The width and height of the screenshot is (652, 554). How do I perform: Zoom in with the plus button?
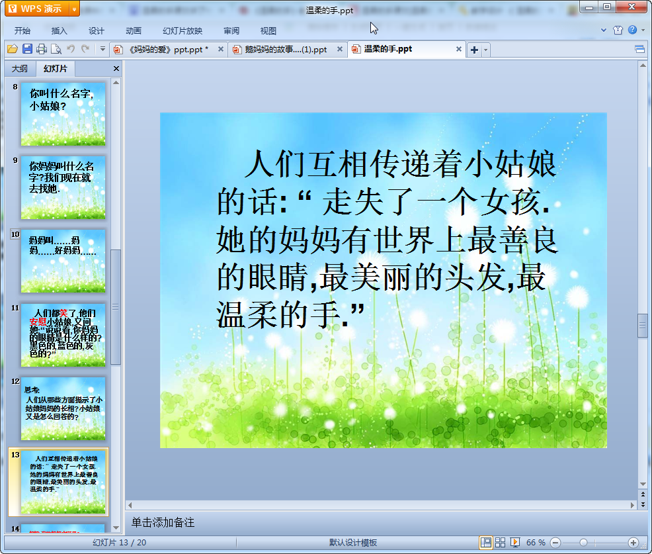pos(633,542)
